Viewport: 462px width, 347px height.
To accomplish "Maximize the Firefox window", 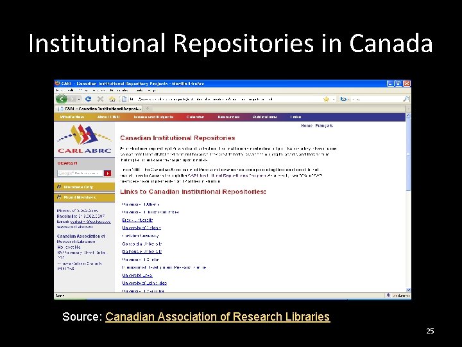I will (398, 84).
